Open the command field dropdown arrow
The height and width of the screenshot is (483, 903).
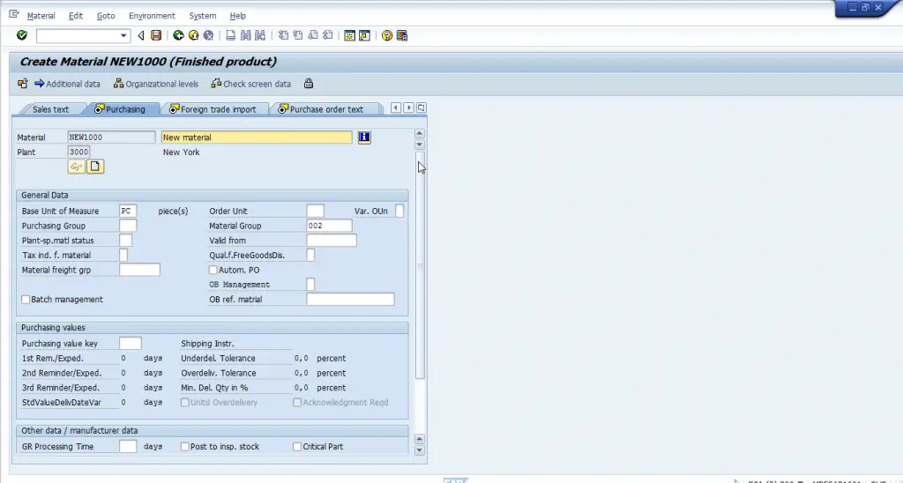tap(123, 35)
